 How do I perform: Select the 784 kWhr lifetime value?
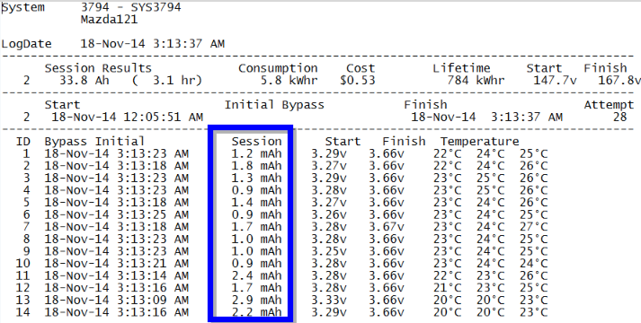pos(476,81)
